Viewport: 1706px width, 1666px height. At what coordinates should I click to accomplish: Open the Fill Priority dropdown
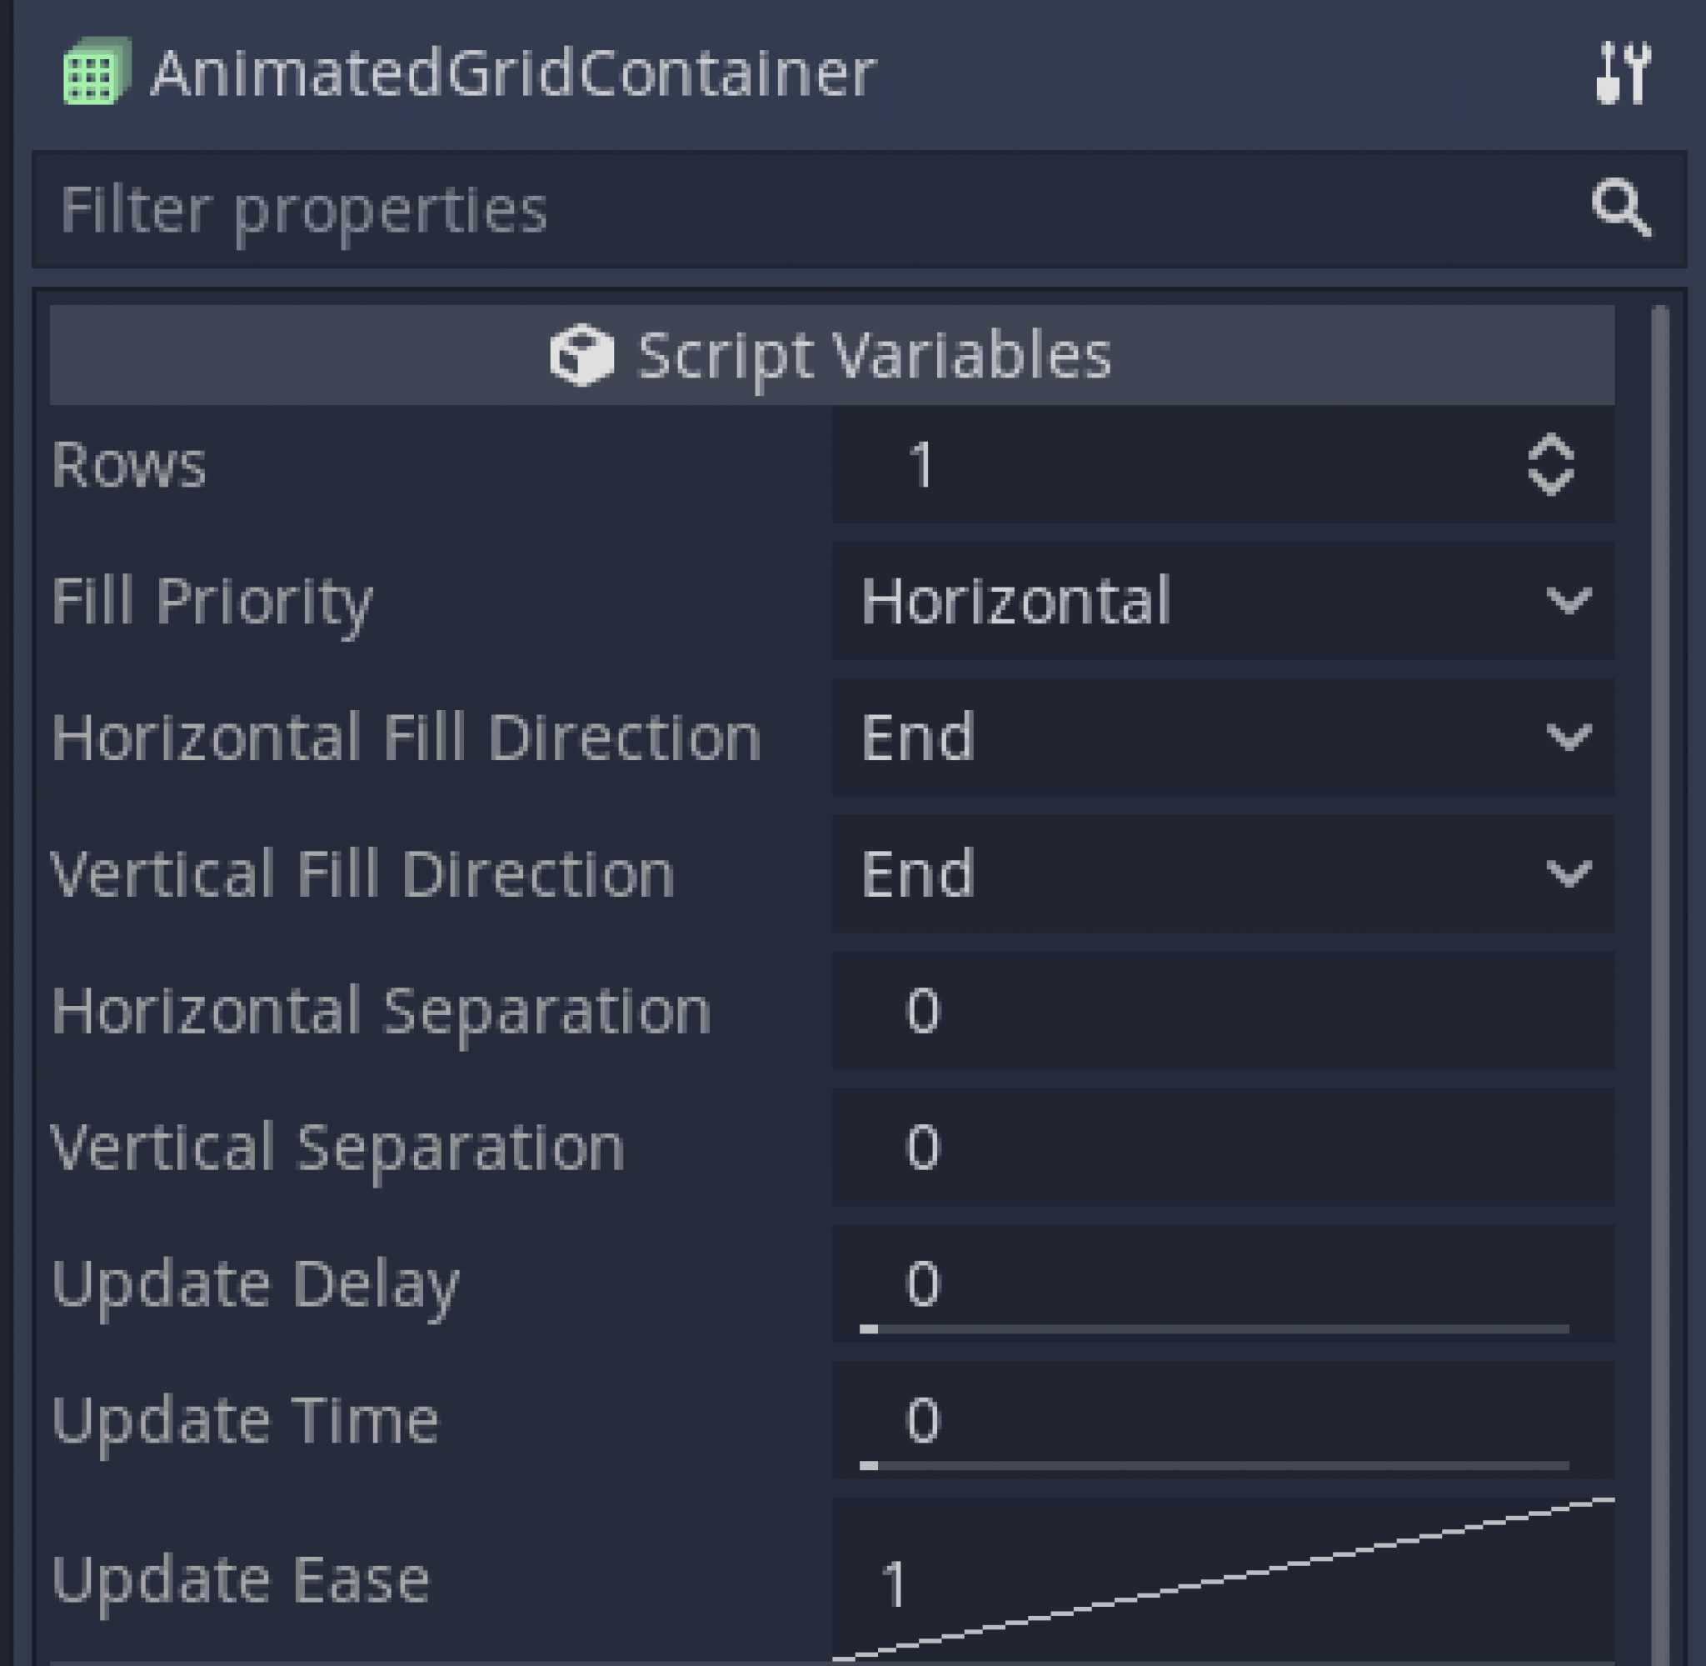pyautogui.click(x=1215, y=600)
